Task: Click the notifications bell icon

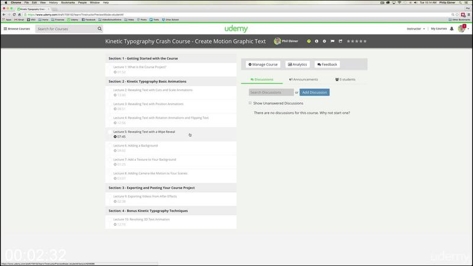Action: (452, 29)
